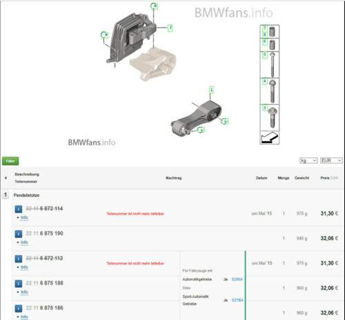The image size is (345, 320).
Task: Open Info link under part 6 875 188
Action: click(24, 292)
